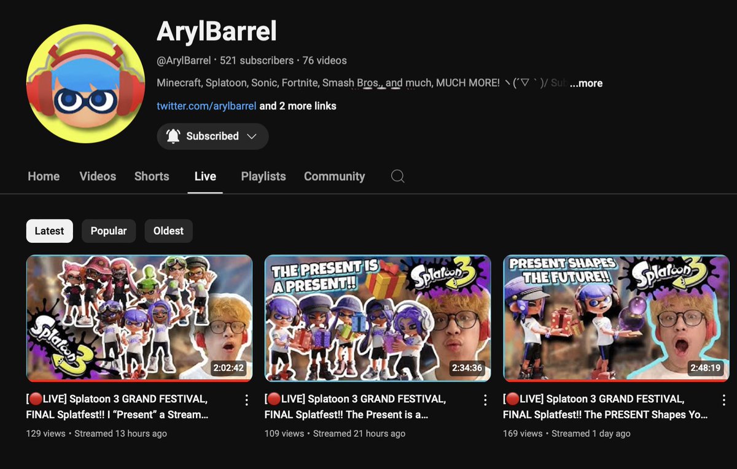Click '109 views' metadata text
737x469 pixels.
click(284, 433)
